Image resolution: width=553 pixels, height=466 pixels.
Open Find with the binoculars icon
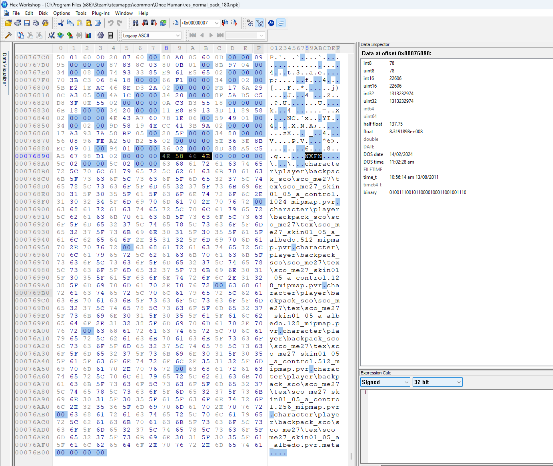click(x=136, y=23)
